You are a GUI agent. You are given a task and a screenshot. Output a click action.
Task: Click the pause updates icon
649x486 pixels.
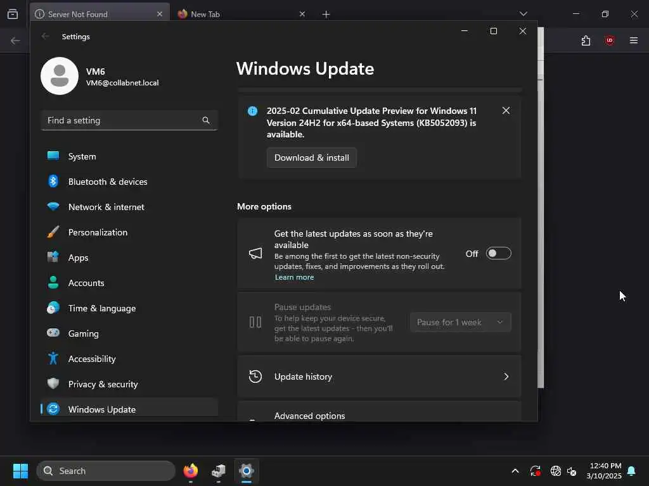pos(255,322)
